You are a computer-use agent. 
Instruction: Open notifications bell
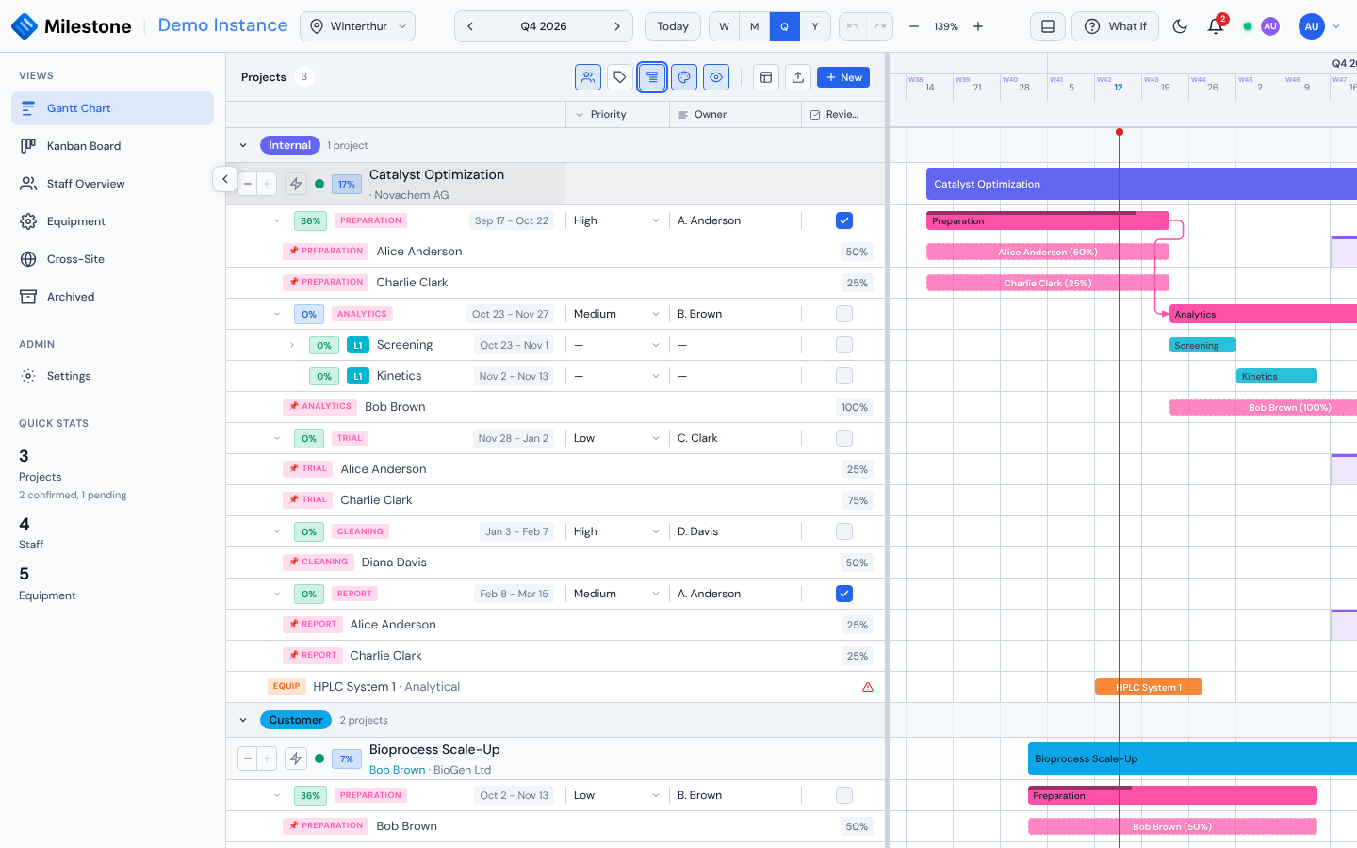pyautogui.click(x=1216, y=26)
